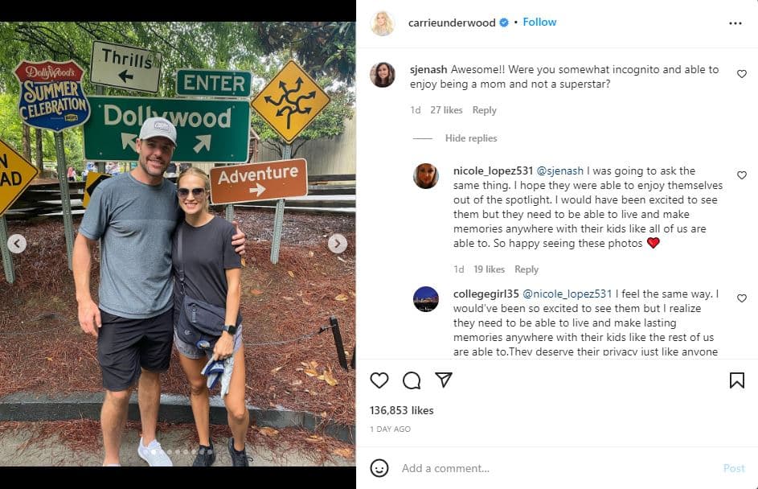Collapse replies with Hide replies
The width and height of the screenshot is (758, 489).
click(x=470, y=138)
